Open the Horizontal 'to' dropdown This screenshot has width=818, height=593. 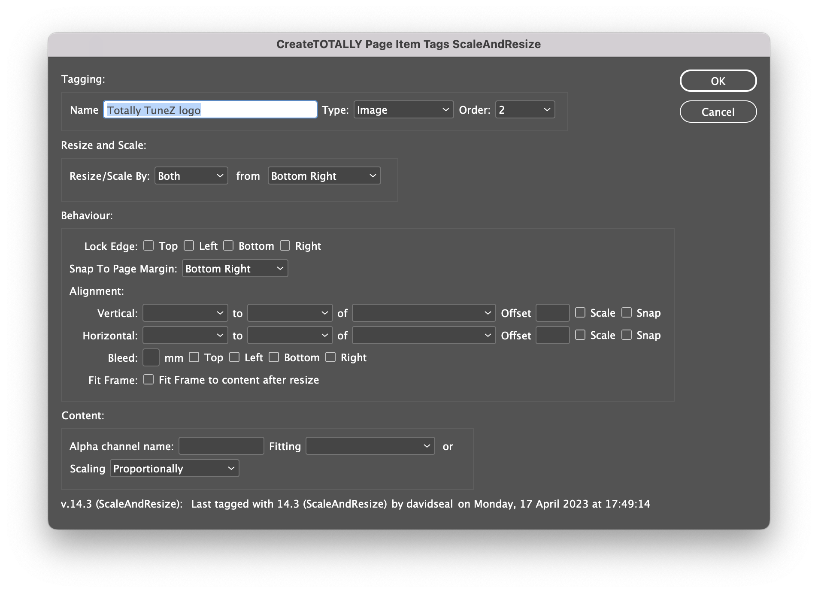point(290,336)
